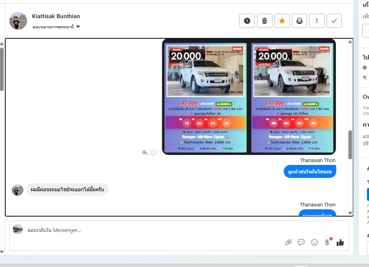Viewport: 369px width, 267px height.
Task: Delete conversation with trash icon
Action: [x=264, y=21]
